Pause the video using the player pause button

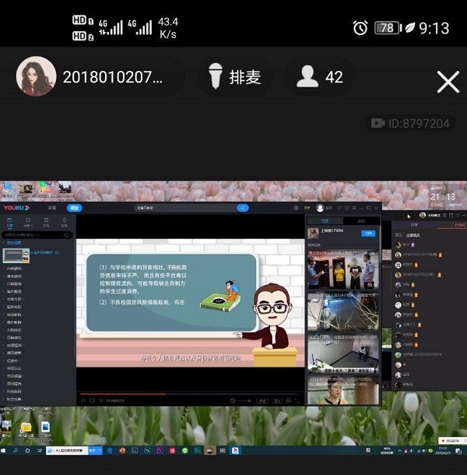coord(83,400)
